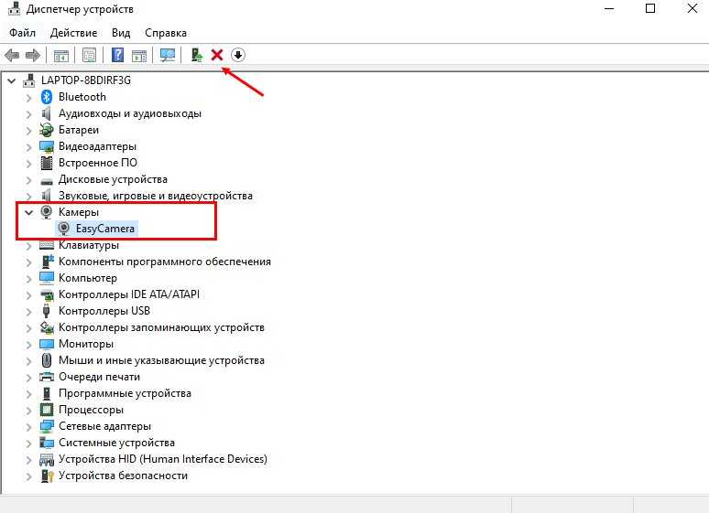Viewport: 709px width, 513px height.
Task: Click the network icon beside Сетевые адаптеры
Action: (47, 426)
